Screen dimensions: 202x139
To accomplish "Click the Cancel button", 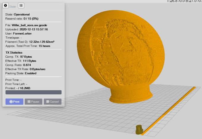I will [x=53, y=102].
